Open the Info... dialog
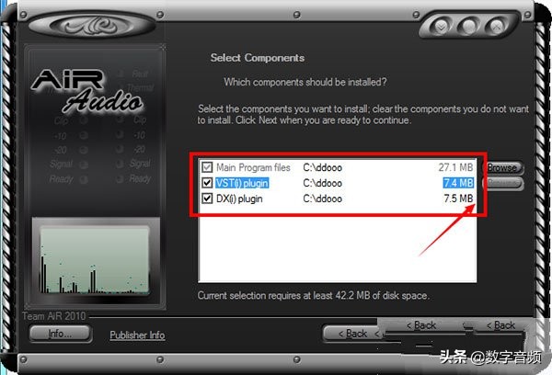Image resolution: width=552 pixels, height=375 pixels. [x=60, y=334]
